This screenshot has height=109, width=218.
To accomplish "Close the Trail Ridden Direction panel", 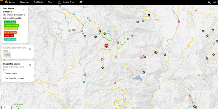I will click(24, 9).
